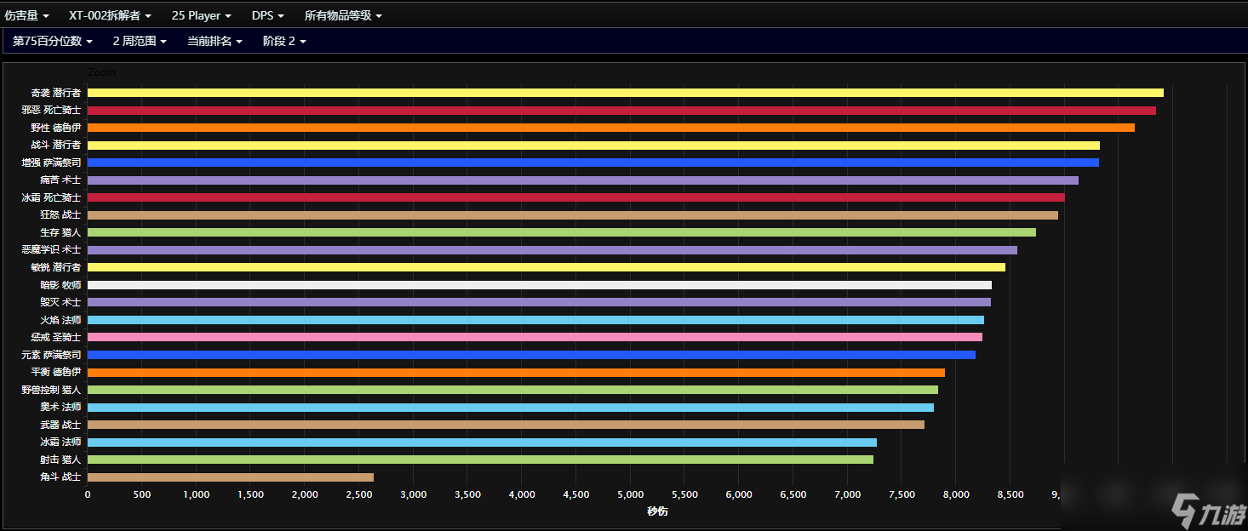Expand the 阶段 2 phase dropdown
The width and height of the screenshot is (1248, 531).
coord(284,41)
